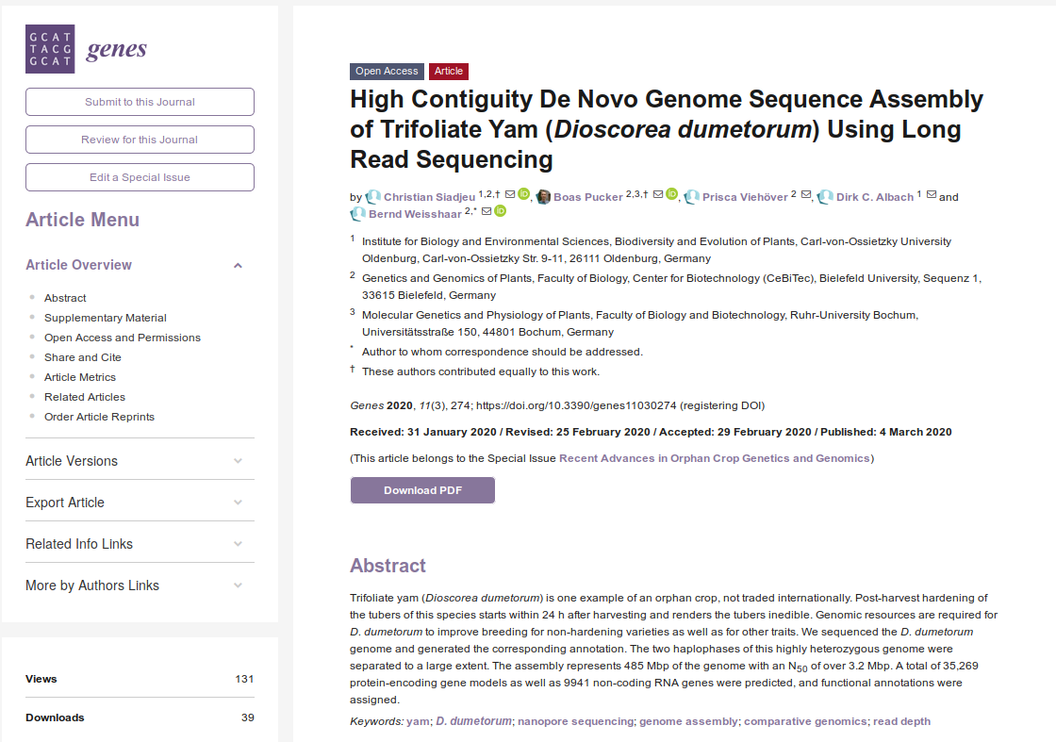Screen dimensions: 1056x742
Task: Click Dirk C. Albach's avatar icon
Action: coord(826,197)
